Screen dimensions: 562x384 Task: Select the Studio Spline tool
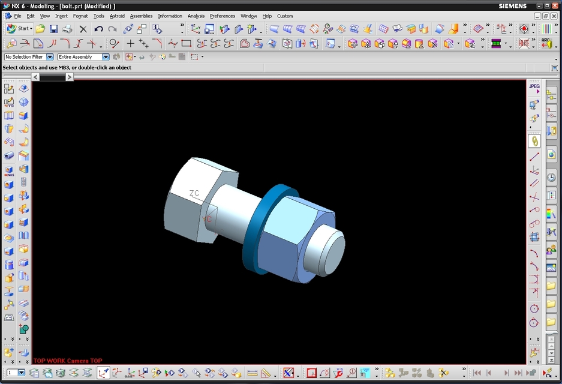(x=173, y=44)
